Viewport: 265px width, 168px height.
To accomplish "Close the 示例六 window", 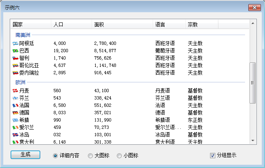I will coord(254,7).
